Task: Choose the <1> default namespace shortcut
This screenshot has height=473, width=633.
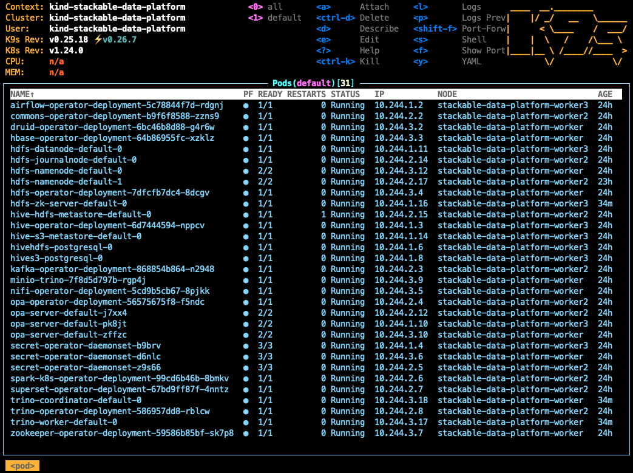Action: pos(275,18)
